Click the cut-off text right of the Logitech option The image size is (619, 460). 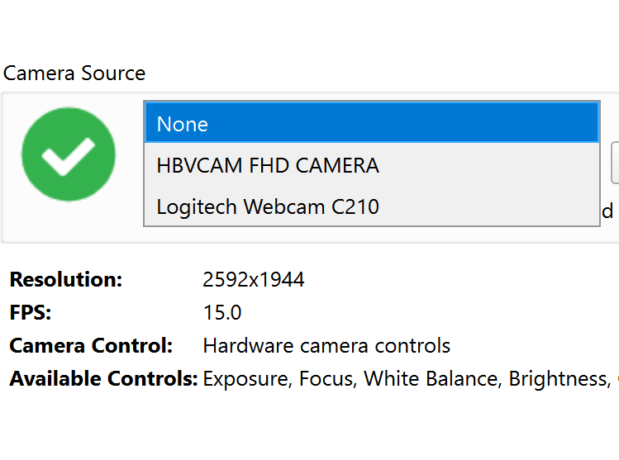[x=607, y=210]
